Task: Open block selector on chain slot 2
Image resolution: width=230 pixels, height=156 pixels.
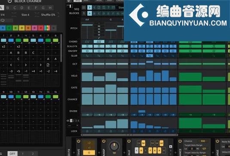Action: [11, 40]
